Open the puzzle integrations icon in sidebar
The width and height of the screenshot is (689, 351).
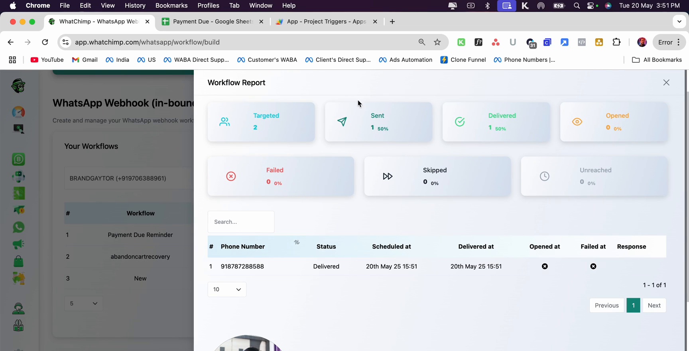tap(18, 278)
